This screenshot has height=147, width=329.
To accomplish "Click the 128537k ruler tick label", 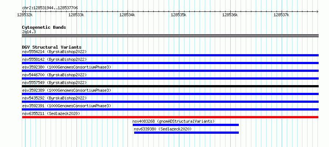I will coord(281,15).
